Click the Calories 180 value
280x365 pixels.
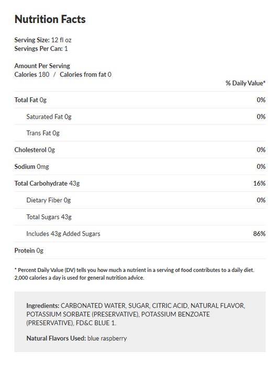click(x=32, y=74)
